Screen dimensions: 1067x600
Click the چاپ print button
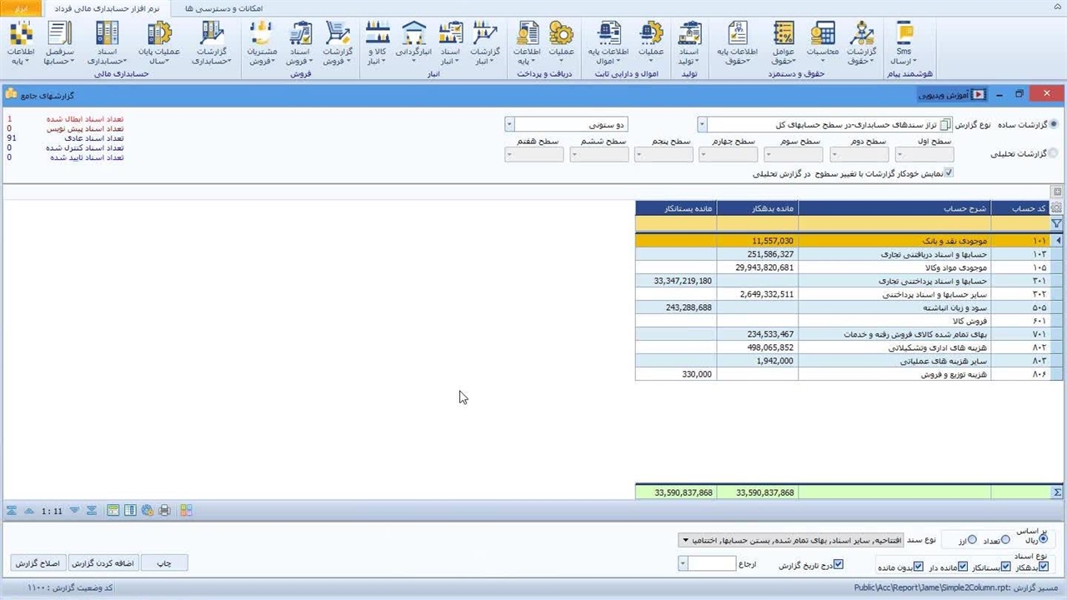pyautogui.click(x=163, y=563)
